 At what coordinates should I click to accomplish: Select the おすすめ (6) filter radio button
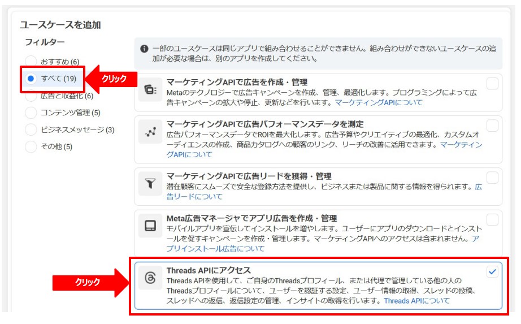point(31,62)
